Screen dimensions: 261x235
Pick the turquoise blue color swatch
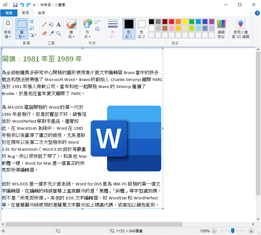tap(198, 22)
